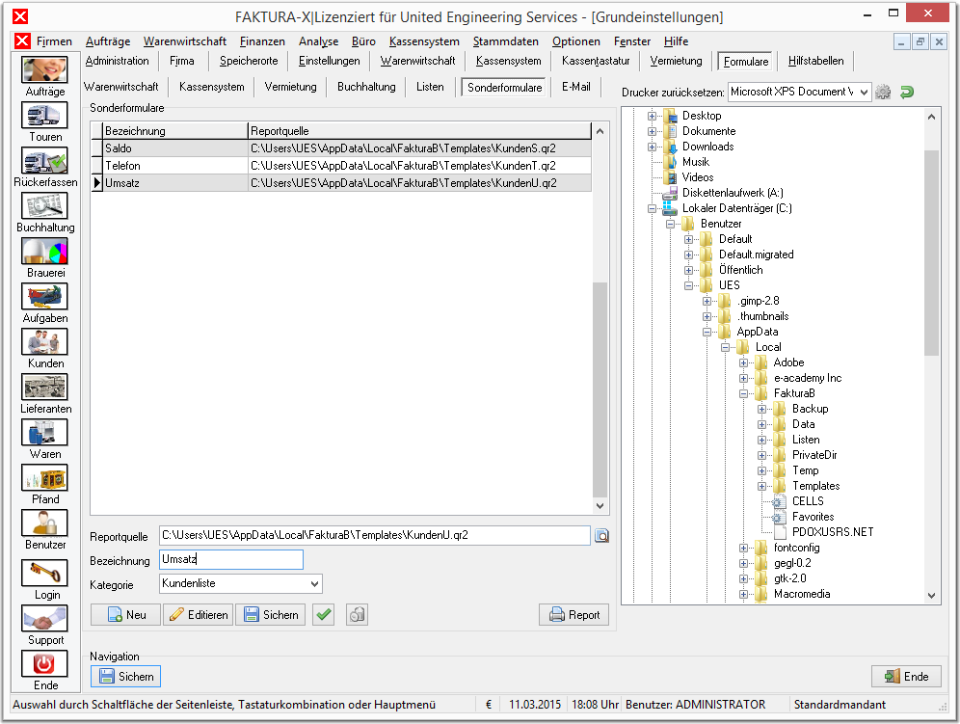Switch to the E-Mail sub-tab
The image size is (960, 724).
point(576,87)
